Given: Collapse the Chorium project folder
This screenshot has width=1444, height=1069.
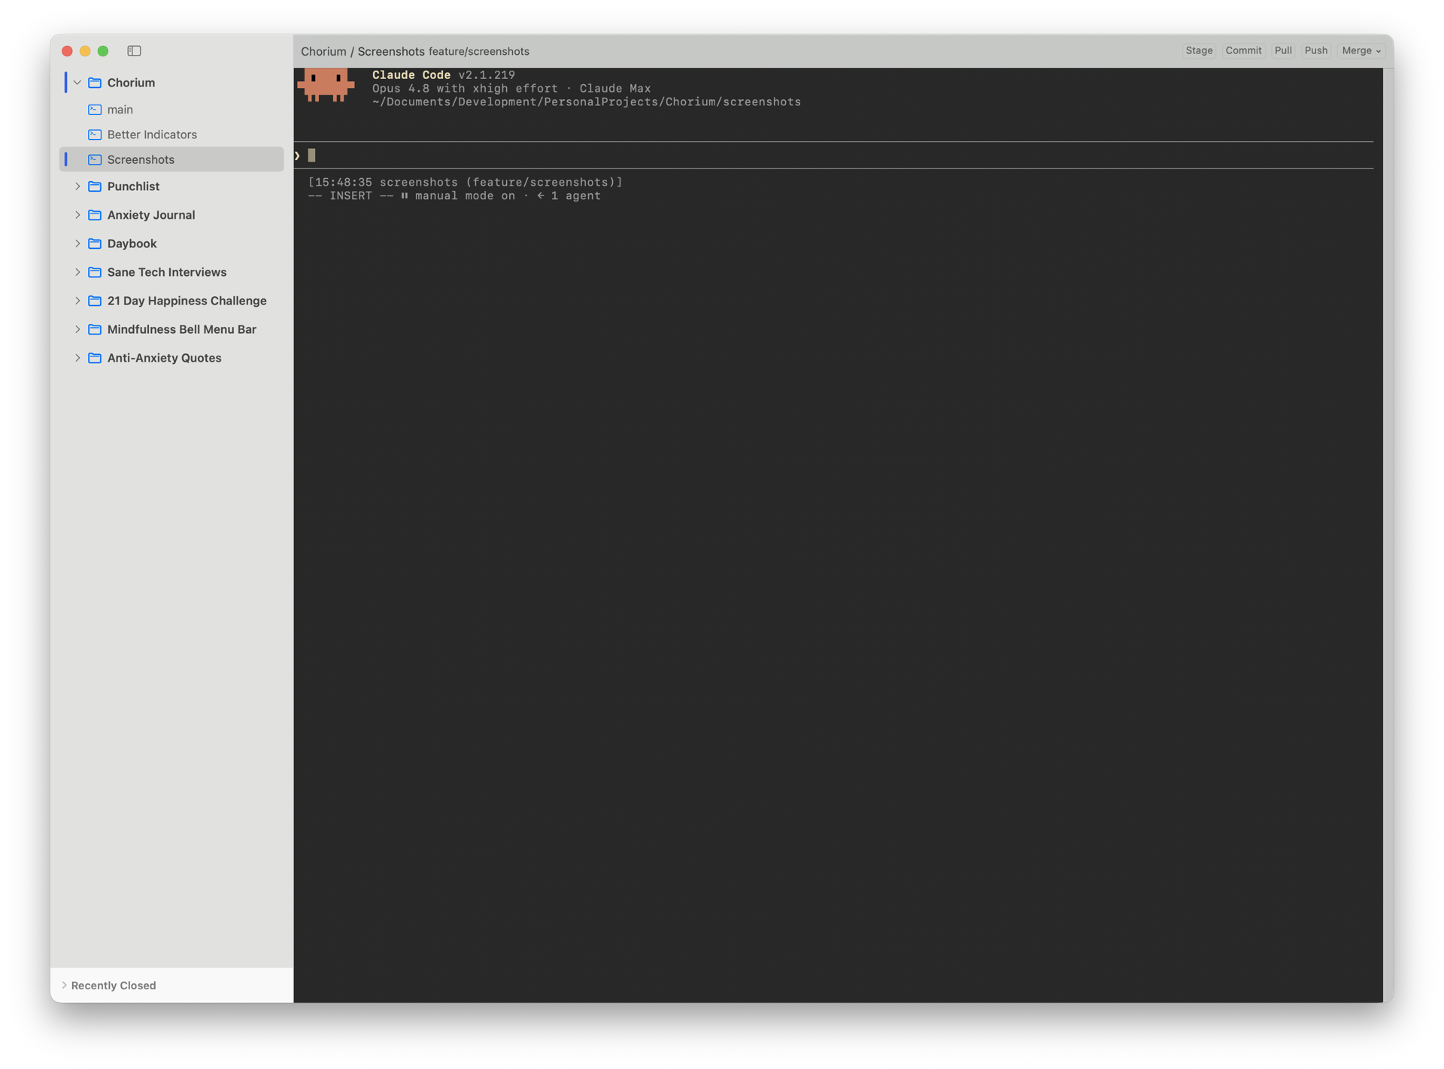Looking at the screenshot, I should pyautogui.click(x=77, y=83).
